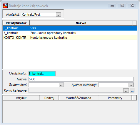Image resolution: width=140 pixels, height=125 pixels.
Task: Click '7xx - konta sprzedaży kontraktu' cell
Action: tap(53, 33)
